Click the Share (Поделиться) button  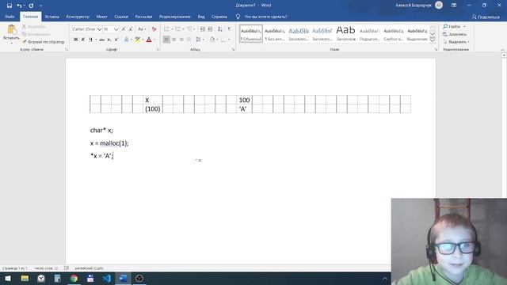coord(486,17)
